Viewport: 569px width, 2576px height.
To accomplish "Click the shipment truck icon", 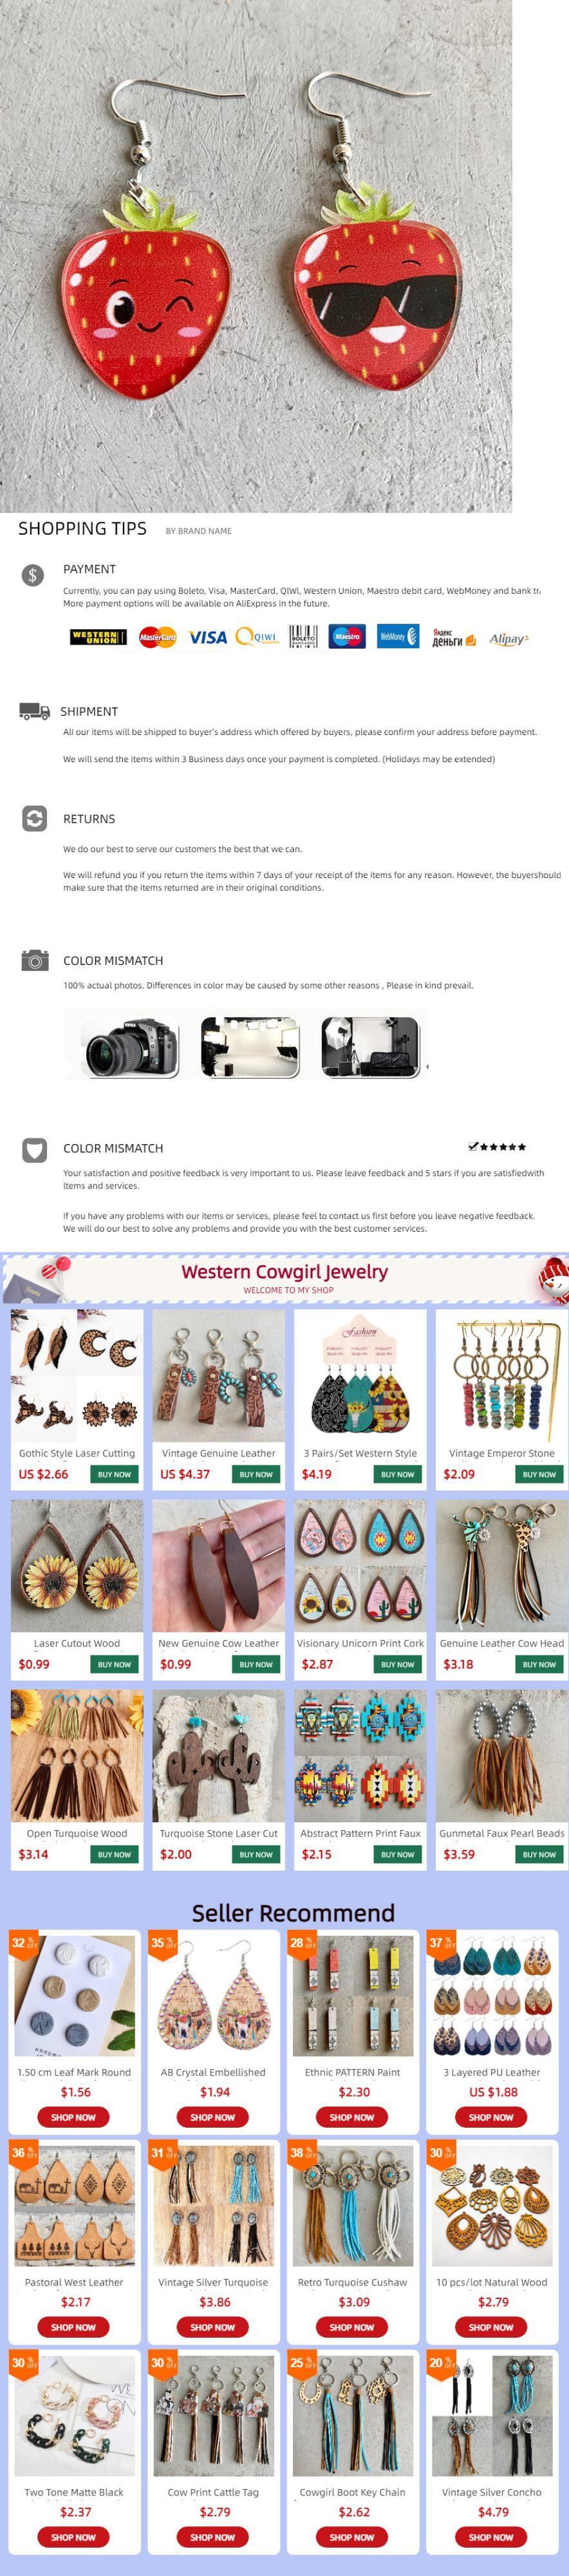I will [x=35, y=711].
